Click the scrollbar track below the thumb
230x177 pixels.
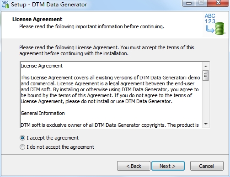tap(206, 101)
